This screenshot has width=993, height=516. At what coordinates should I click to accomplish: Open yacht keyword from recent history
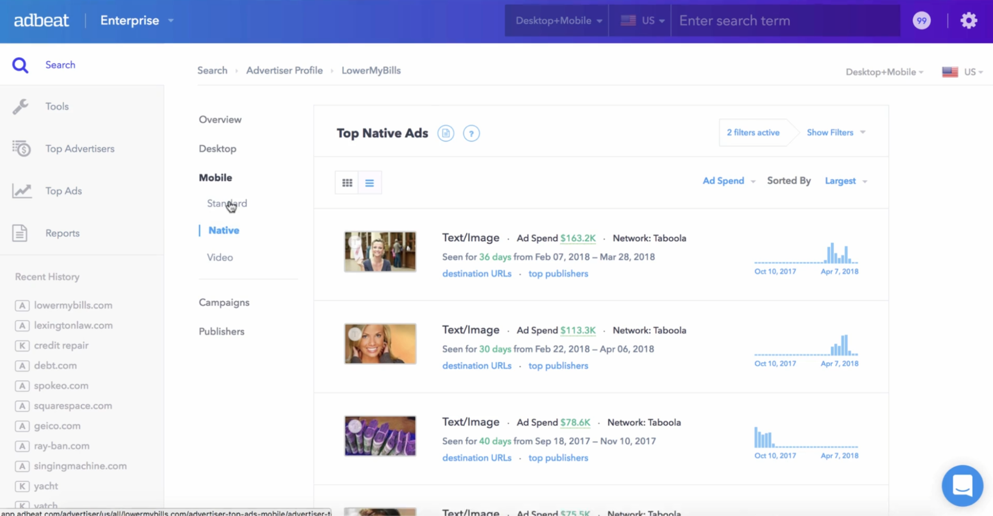(46, 486)
